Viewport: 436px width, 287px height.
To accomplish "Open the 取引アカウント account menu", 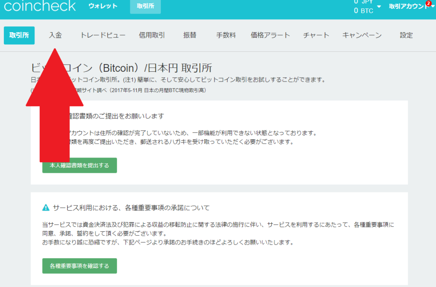I will (409, 6).
